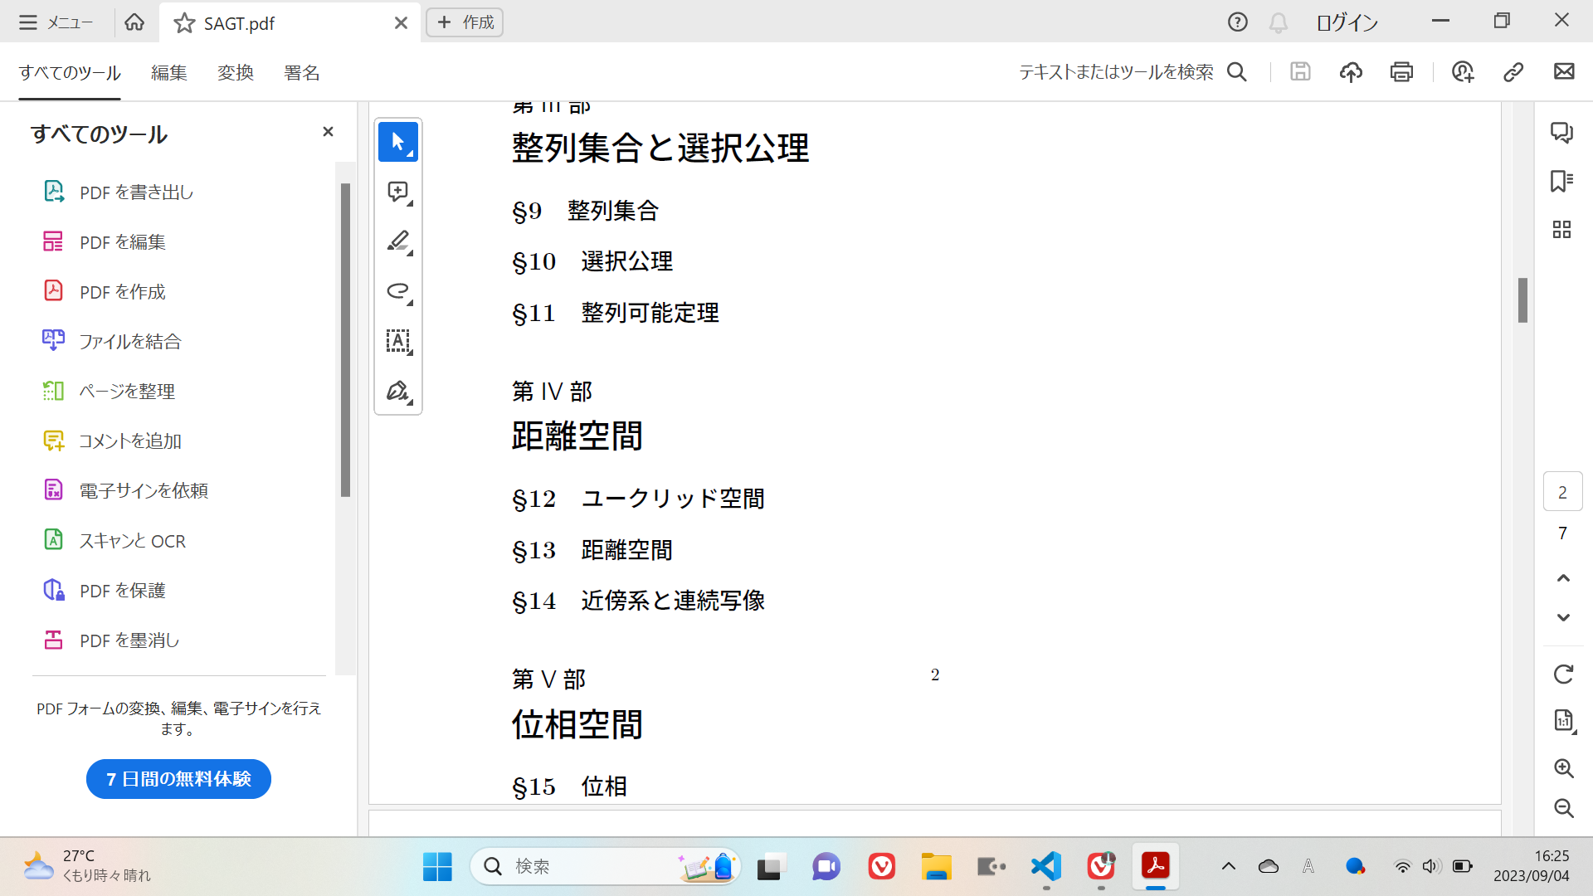Star the SAGT.pdf tab as favorite
The height and width of the screenshot is (896, 1593).
point(184,23)
